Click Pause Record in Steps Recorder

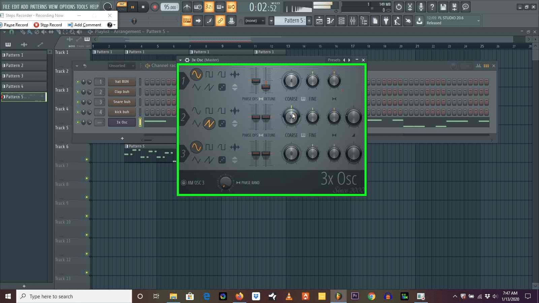[14, 25]
